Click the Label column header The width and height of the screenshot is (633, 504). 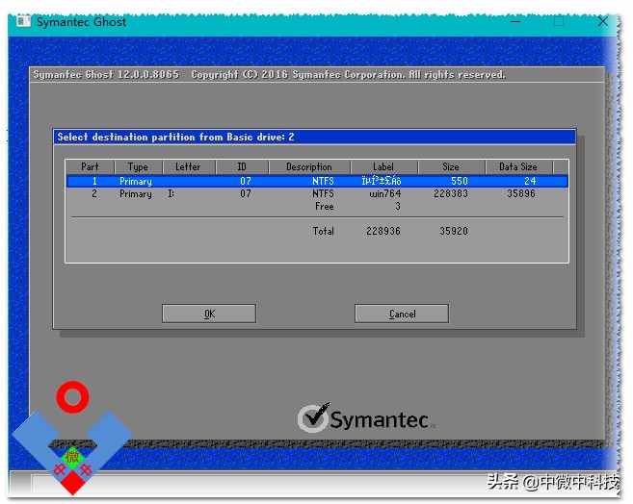382,166
